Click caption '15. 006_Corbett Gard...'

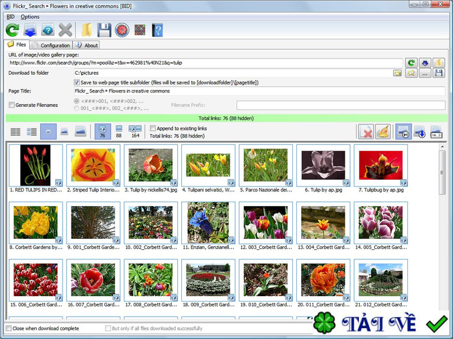click(x=36, y=304)
